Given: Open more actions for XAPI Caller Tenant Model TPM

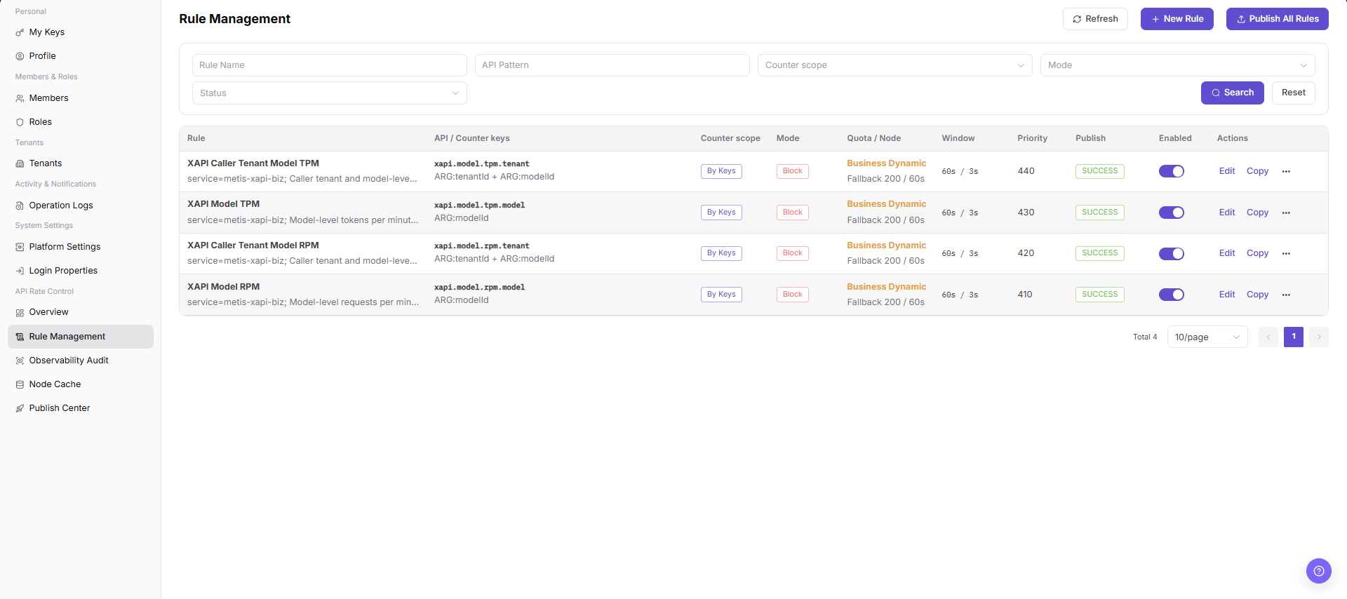Looking at the screenshot, I should [x=1286, y=171].
